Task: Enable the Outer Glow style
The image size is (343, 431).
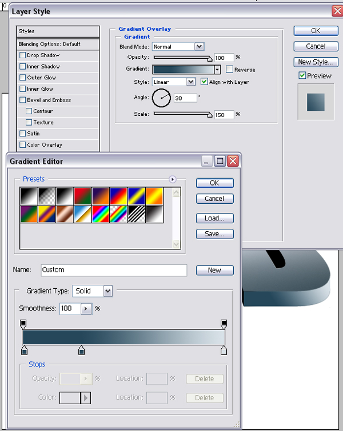Action: point(23,78)
